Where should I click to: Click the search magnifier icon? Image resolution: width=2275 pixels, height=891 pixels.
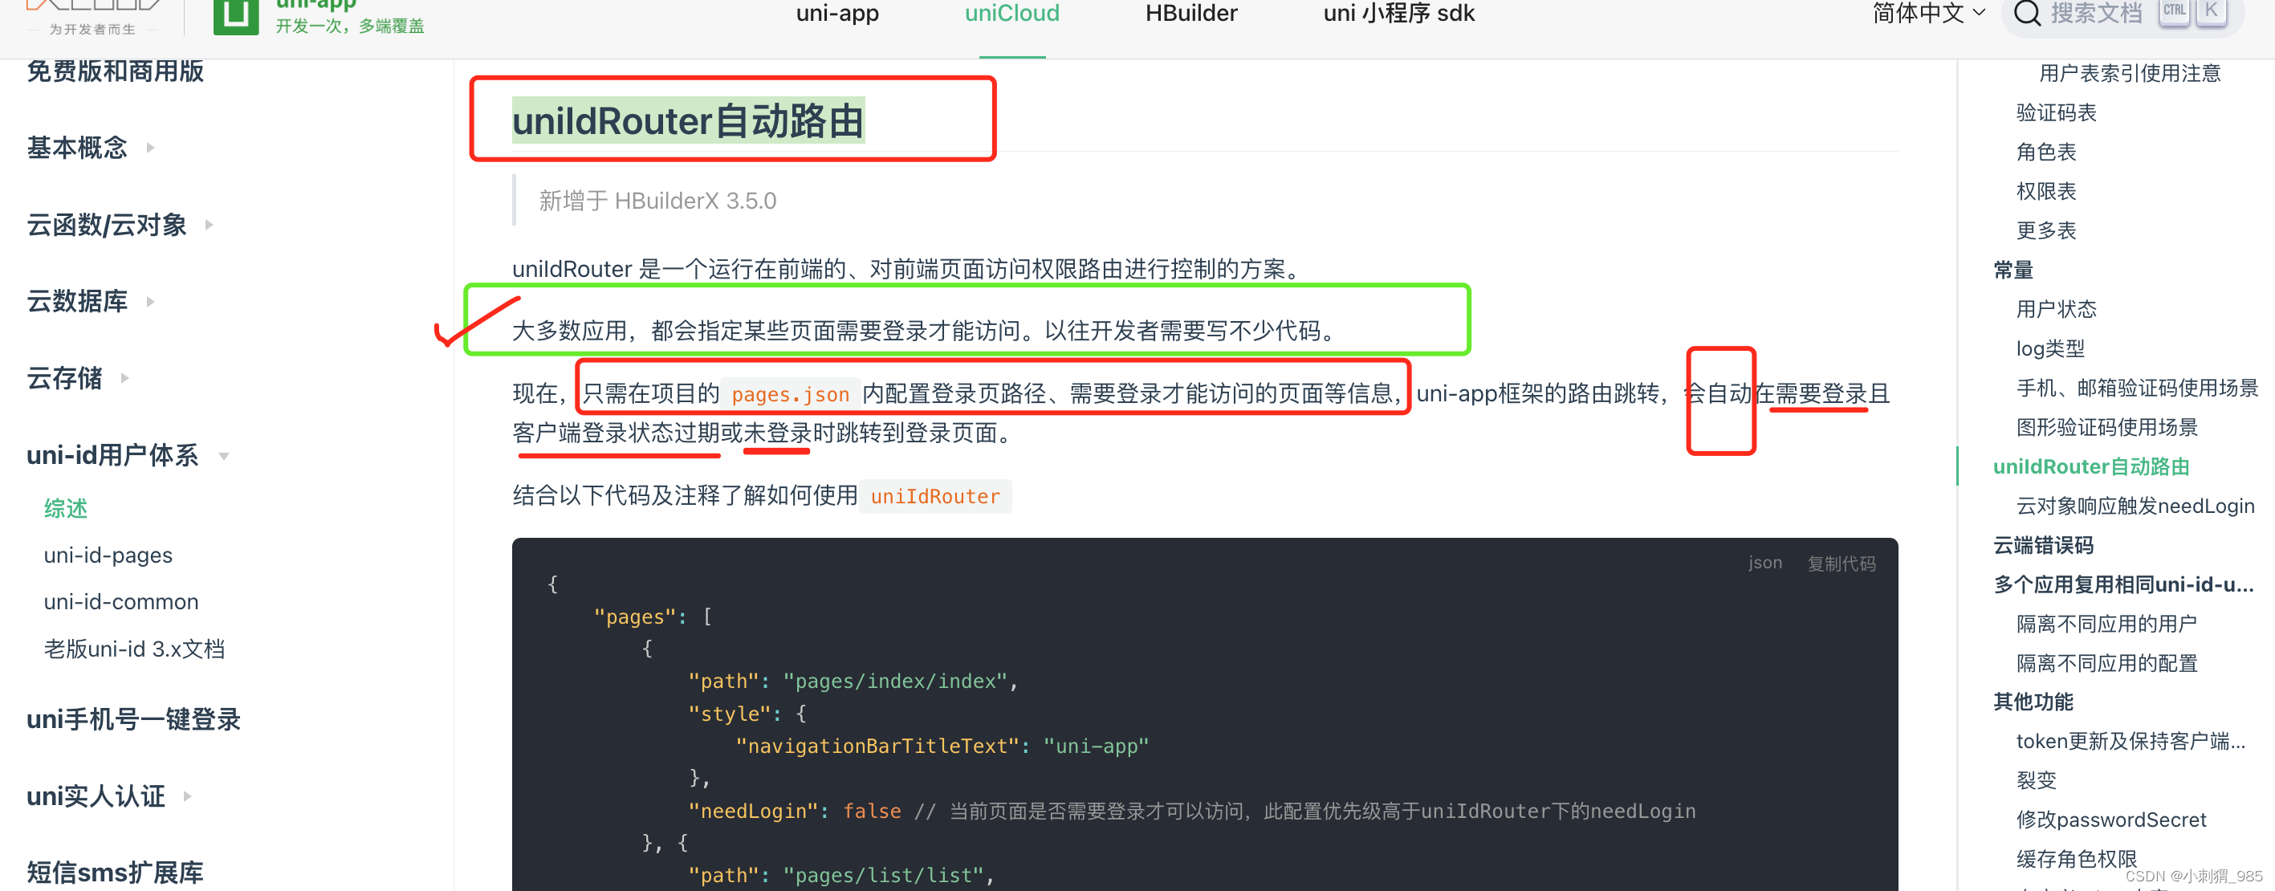tap(2027, 14)
